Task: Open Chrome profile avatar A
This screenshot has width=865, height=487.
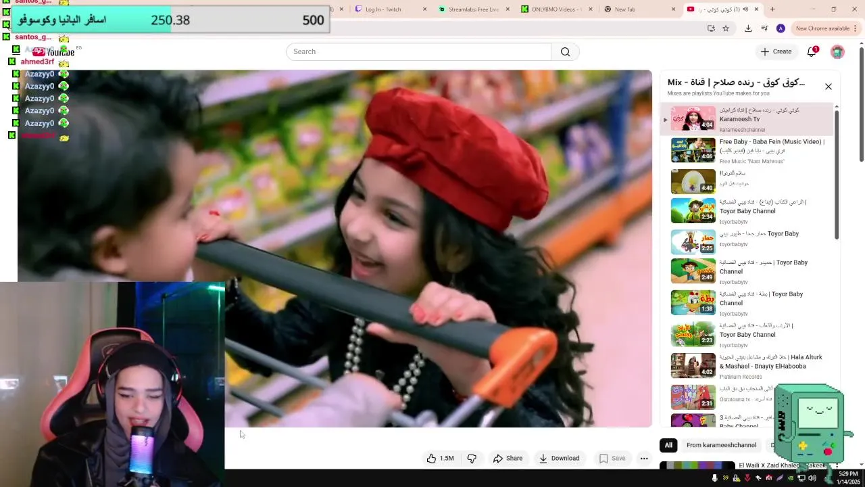Action: coord(781,28)
